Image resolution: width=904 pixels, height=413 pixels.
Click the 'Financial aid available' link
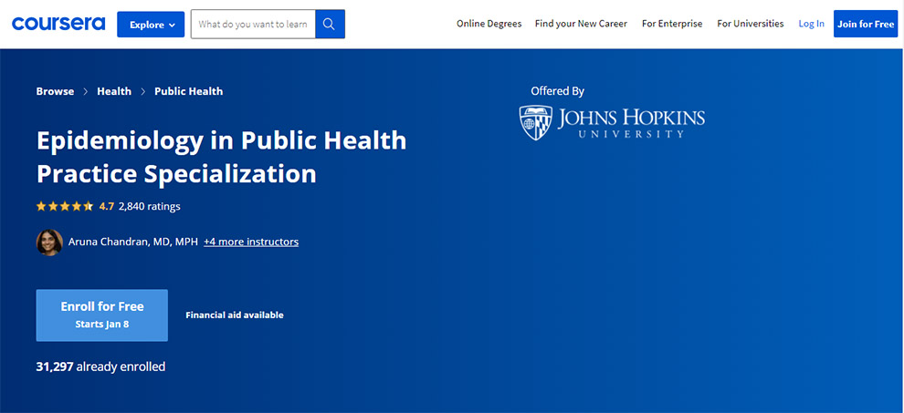point(235,315)
